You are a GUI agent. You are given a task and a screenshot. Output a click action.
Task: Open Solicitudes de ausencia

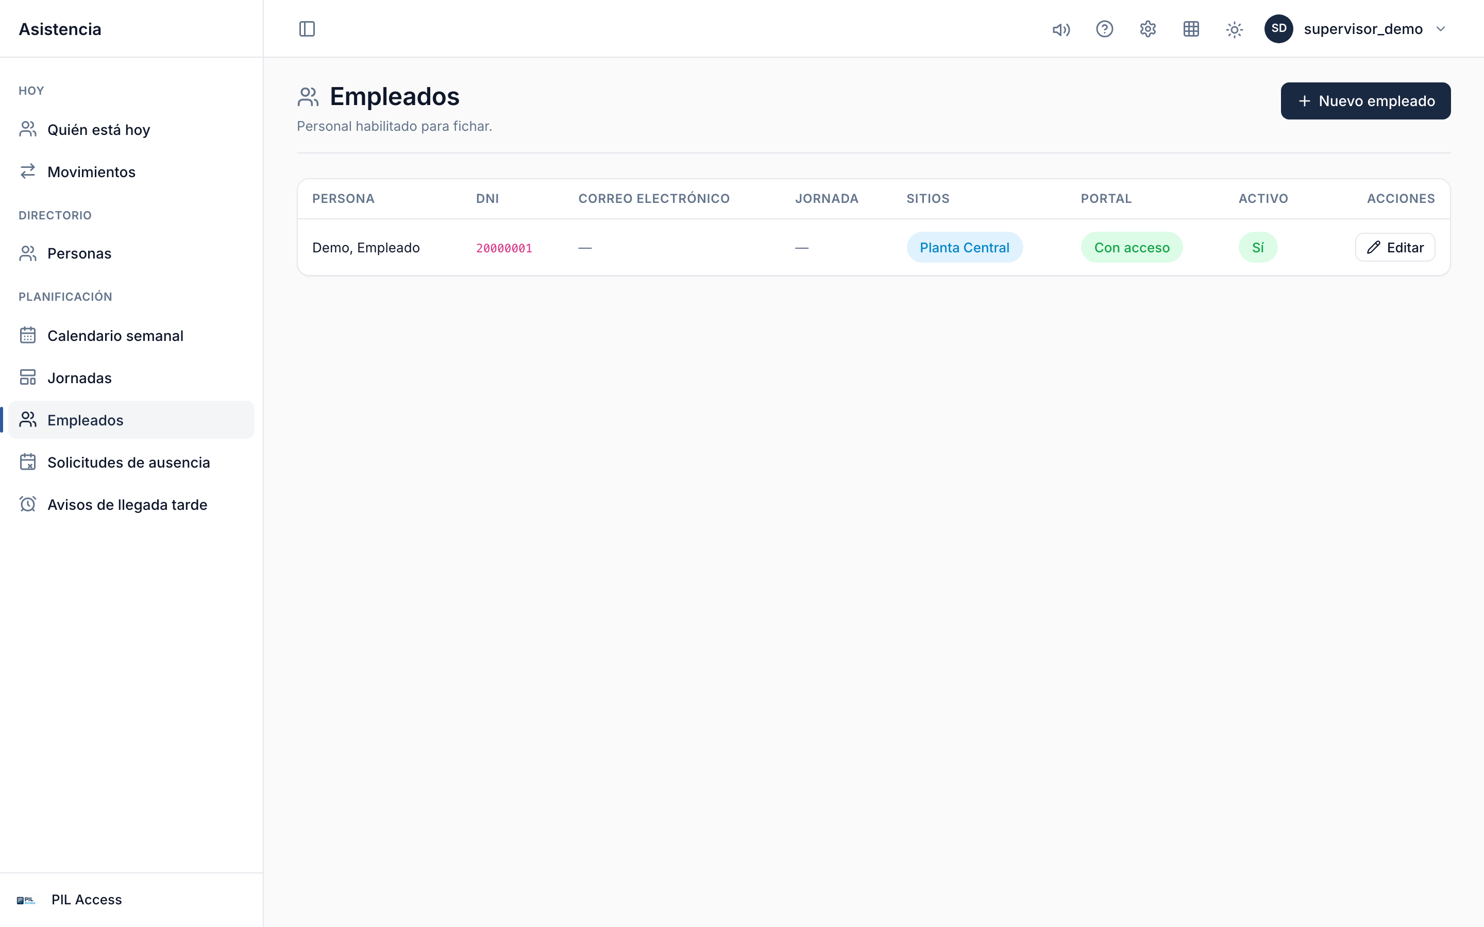[131, 462]
